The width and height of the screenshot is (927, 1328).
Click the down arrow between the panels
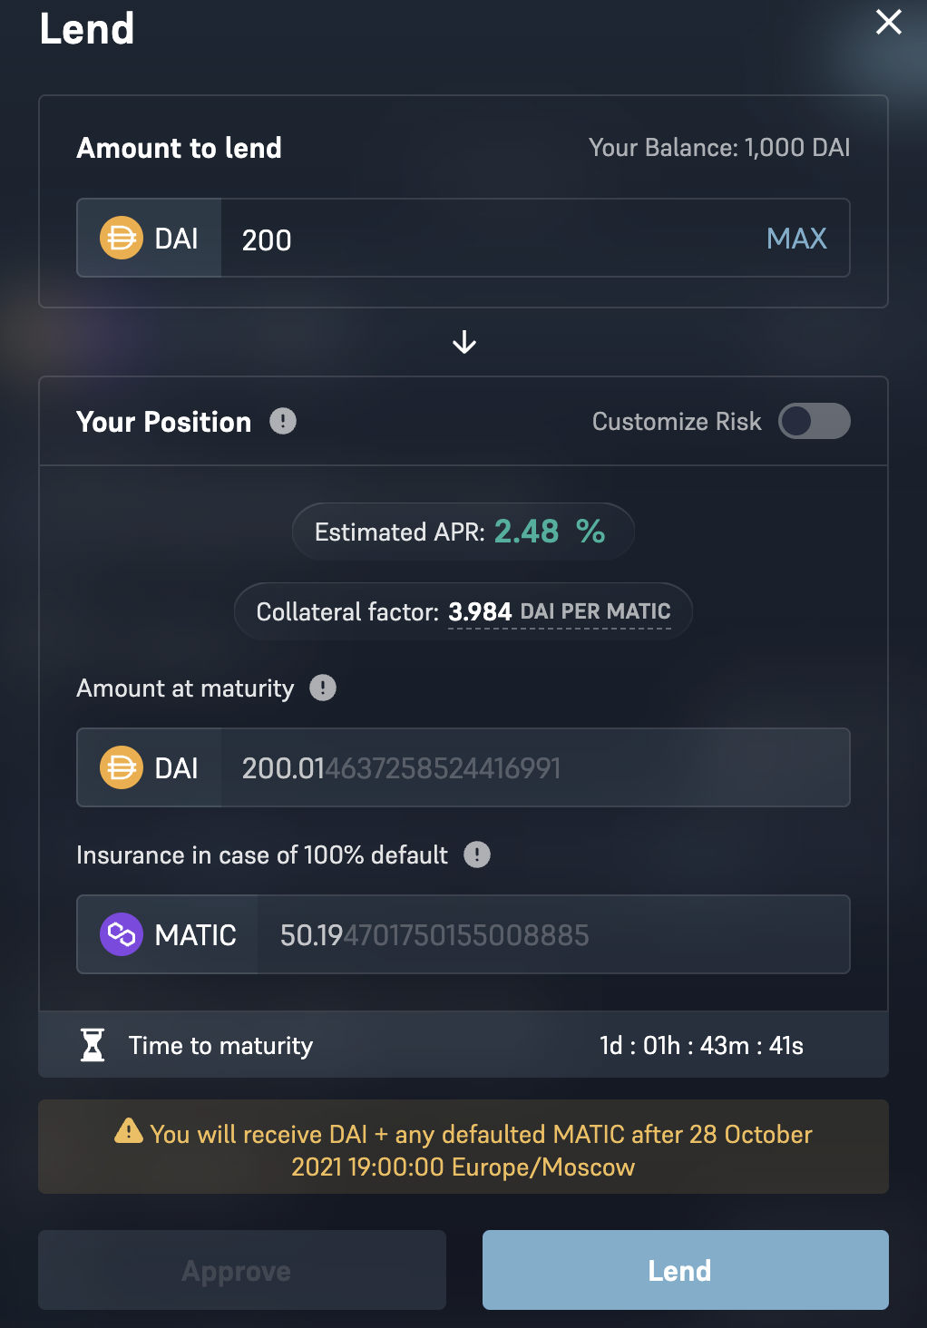point(464,343)
